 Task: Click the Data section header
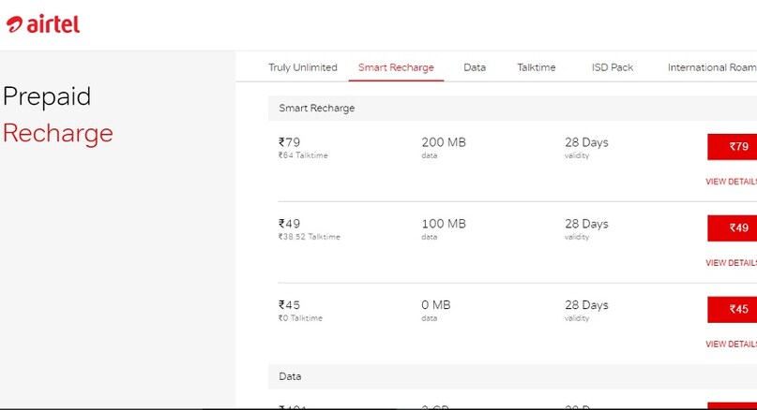click(290, 376)
